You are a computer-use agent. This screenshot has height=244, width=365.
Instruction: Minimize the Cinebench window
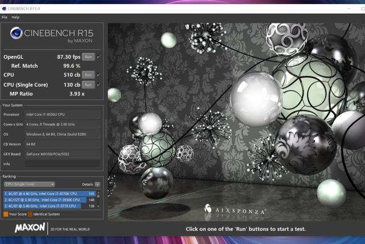pyautogui.click(x=348, y=9)
